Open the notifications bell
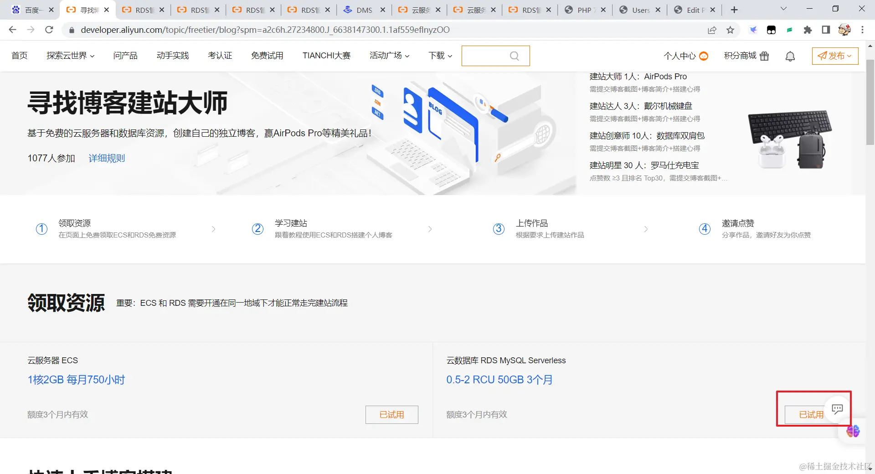The height and width of the screenshot is (474, 875). click(790, 56)
